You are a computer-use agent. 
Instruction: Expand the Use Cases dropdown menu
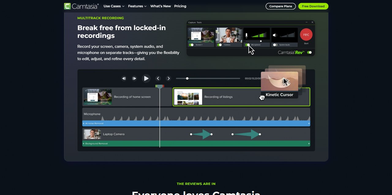tap(114, 6)
